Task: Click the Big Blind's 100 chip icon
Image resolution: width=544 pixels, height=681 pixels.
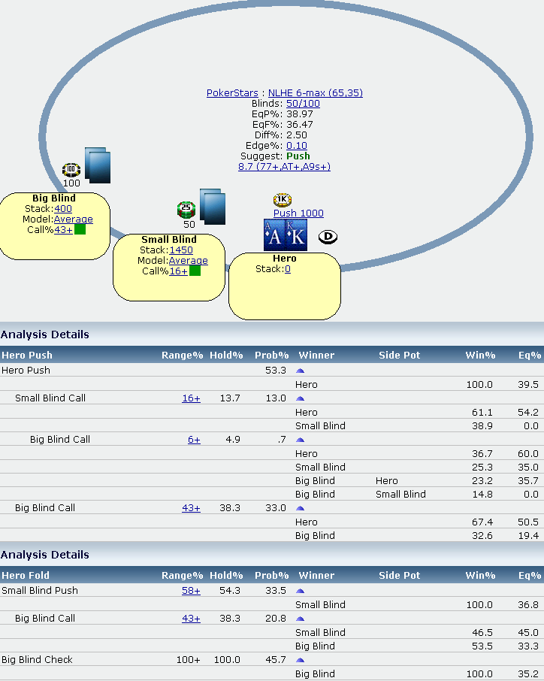Action: pyautogui.click(x=71, y=169)
